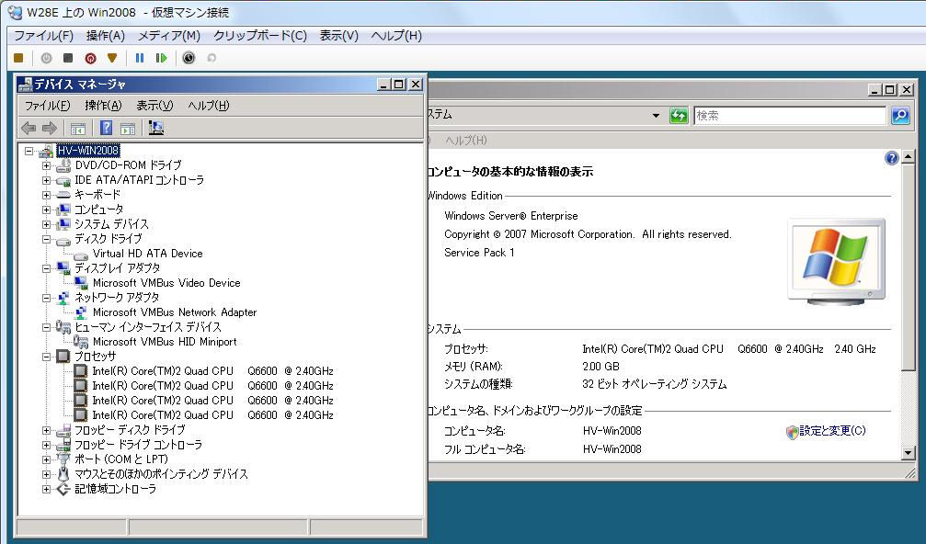Image resolution: width=926 pixels, height=544 pixels.
Task: Click the round help icon in System window
Action: [x=891, y=158]
